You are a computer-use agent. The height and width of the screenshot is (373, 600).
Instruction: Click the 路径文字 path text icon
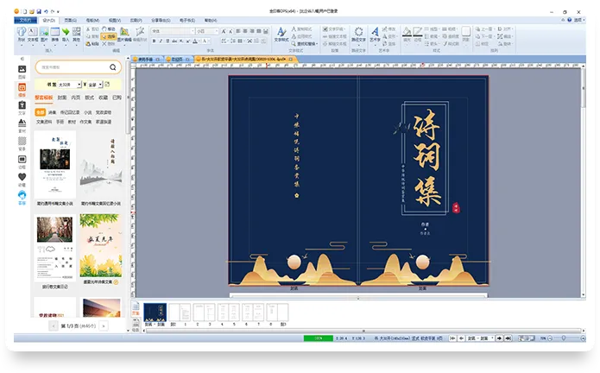357,33
